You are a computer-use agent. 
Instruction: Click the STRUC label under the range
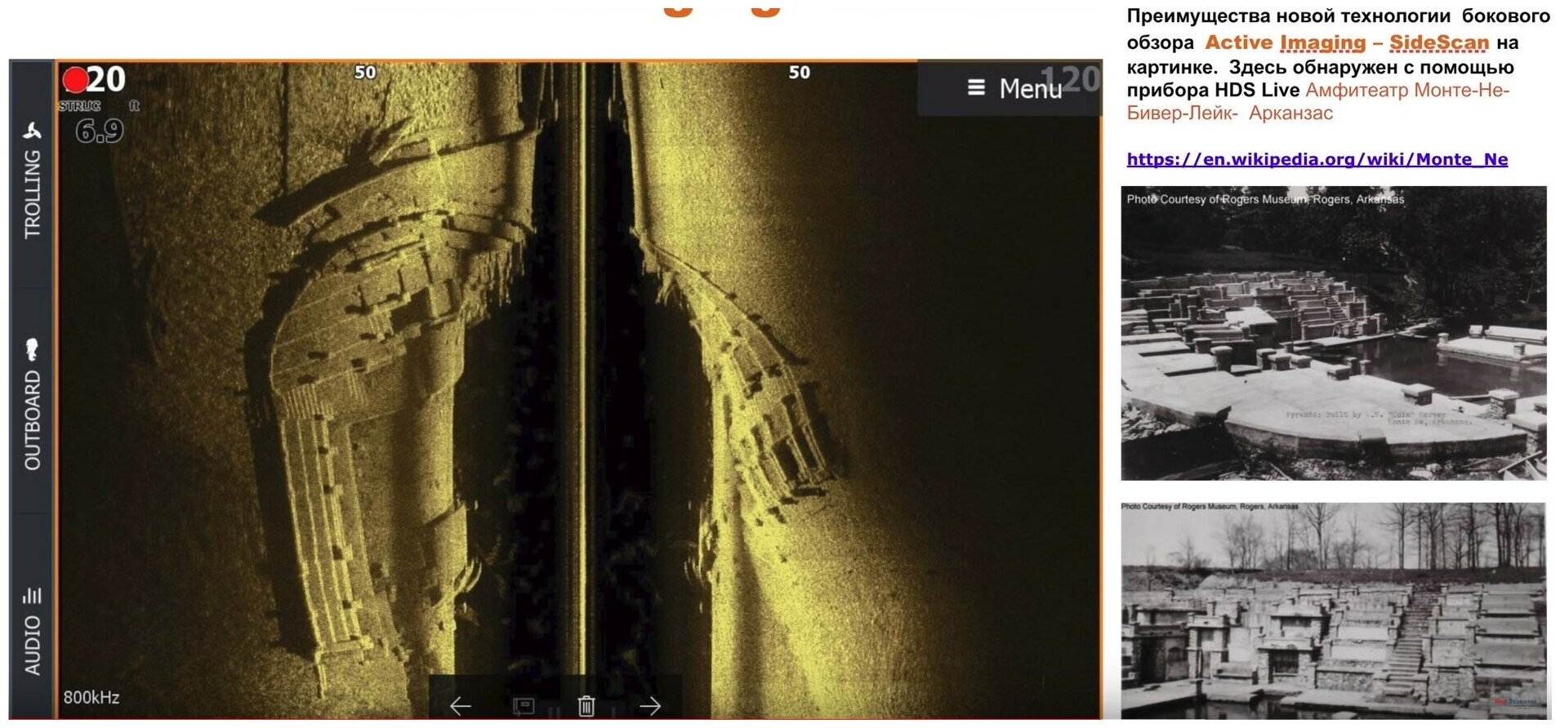(79, 106)
